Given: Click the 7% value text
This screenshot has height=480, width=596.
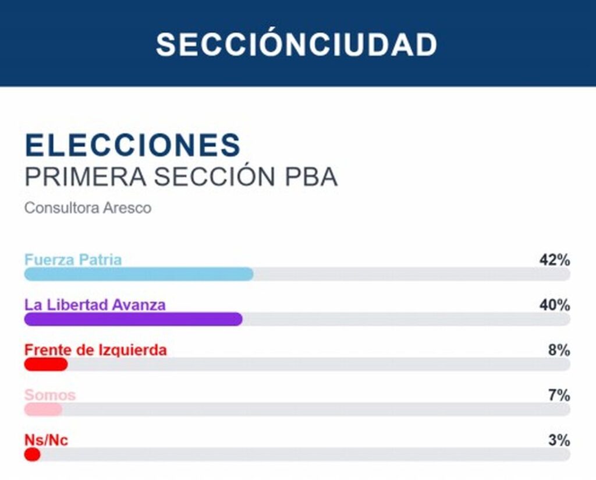Looking at the screenshot, I should [559, 396].
